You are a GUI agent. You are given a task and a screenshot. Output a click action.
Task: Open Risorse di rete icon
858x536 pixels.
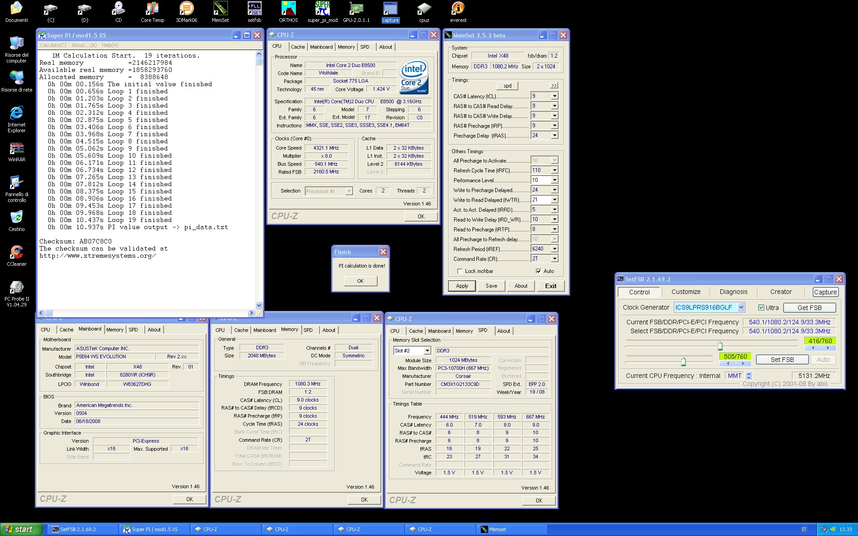pyautogui.click(x=17, y=82)
